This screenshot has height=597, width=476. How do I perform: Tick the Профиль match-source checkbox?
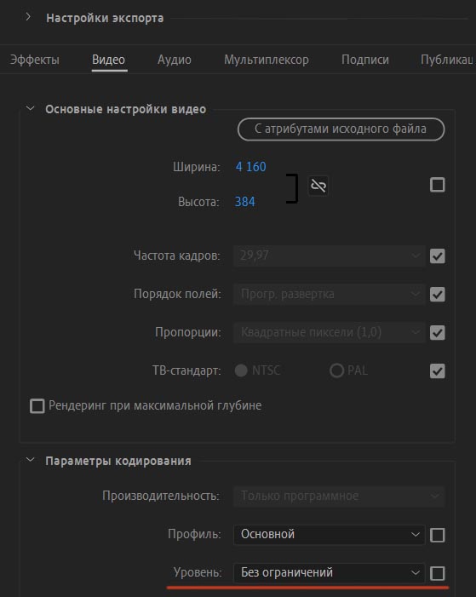pos(437,535)
